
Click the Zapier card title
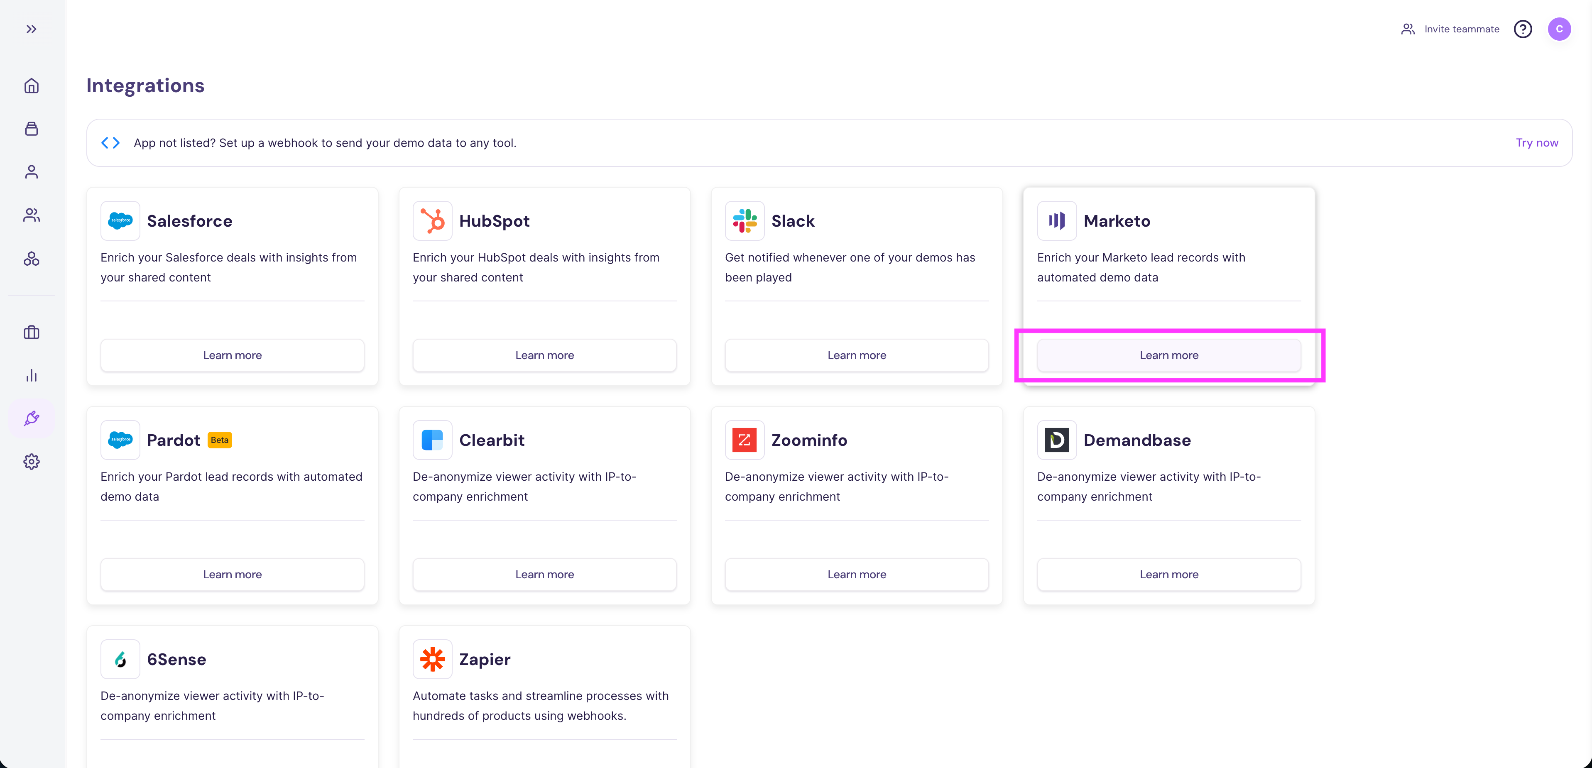(485, 660)
